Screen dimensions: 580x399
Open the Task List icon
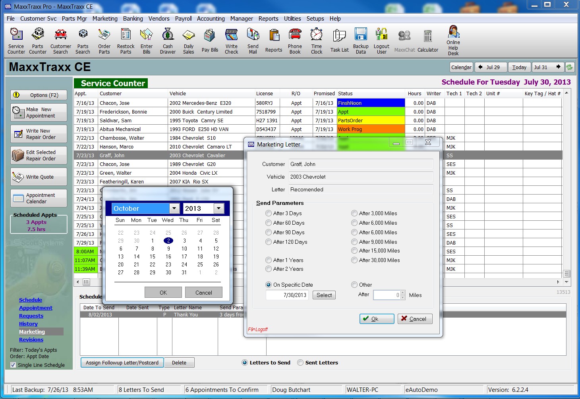pos(339,40)
